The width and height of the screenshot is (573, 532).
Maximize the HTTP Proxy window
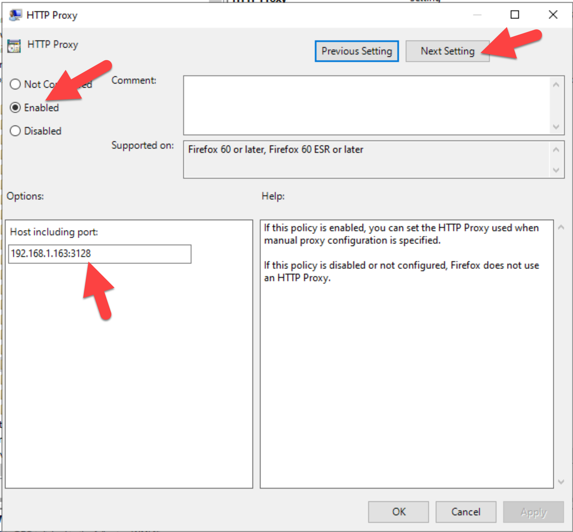tap(514, 15)
